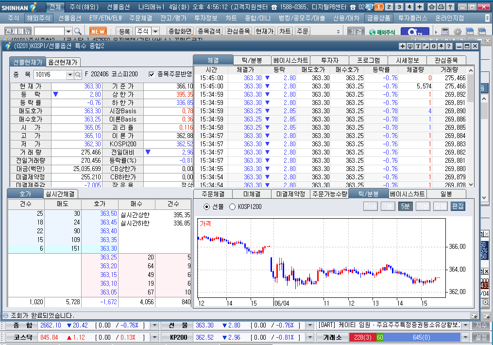Open the ETF/ETN/ELW menu
This screenshot has height=345, width=493.
tap(105, 18)
